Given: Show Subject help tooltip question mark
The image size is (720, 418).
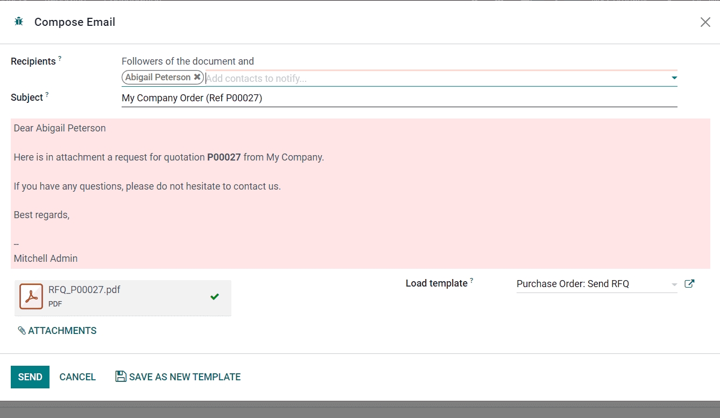Looking at the screenshot, I should pos(47,94).
